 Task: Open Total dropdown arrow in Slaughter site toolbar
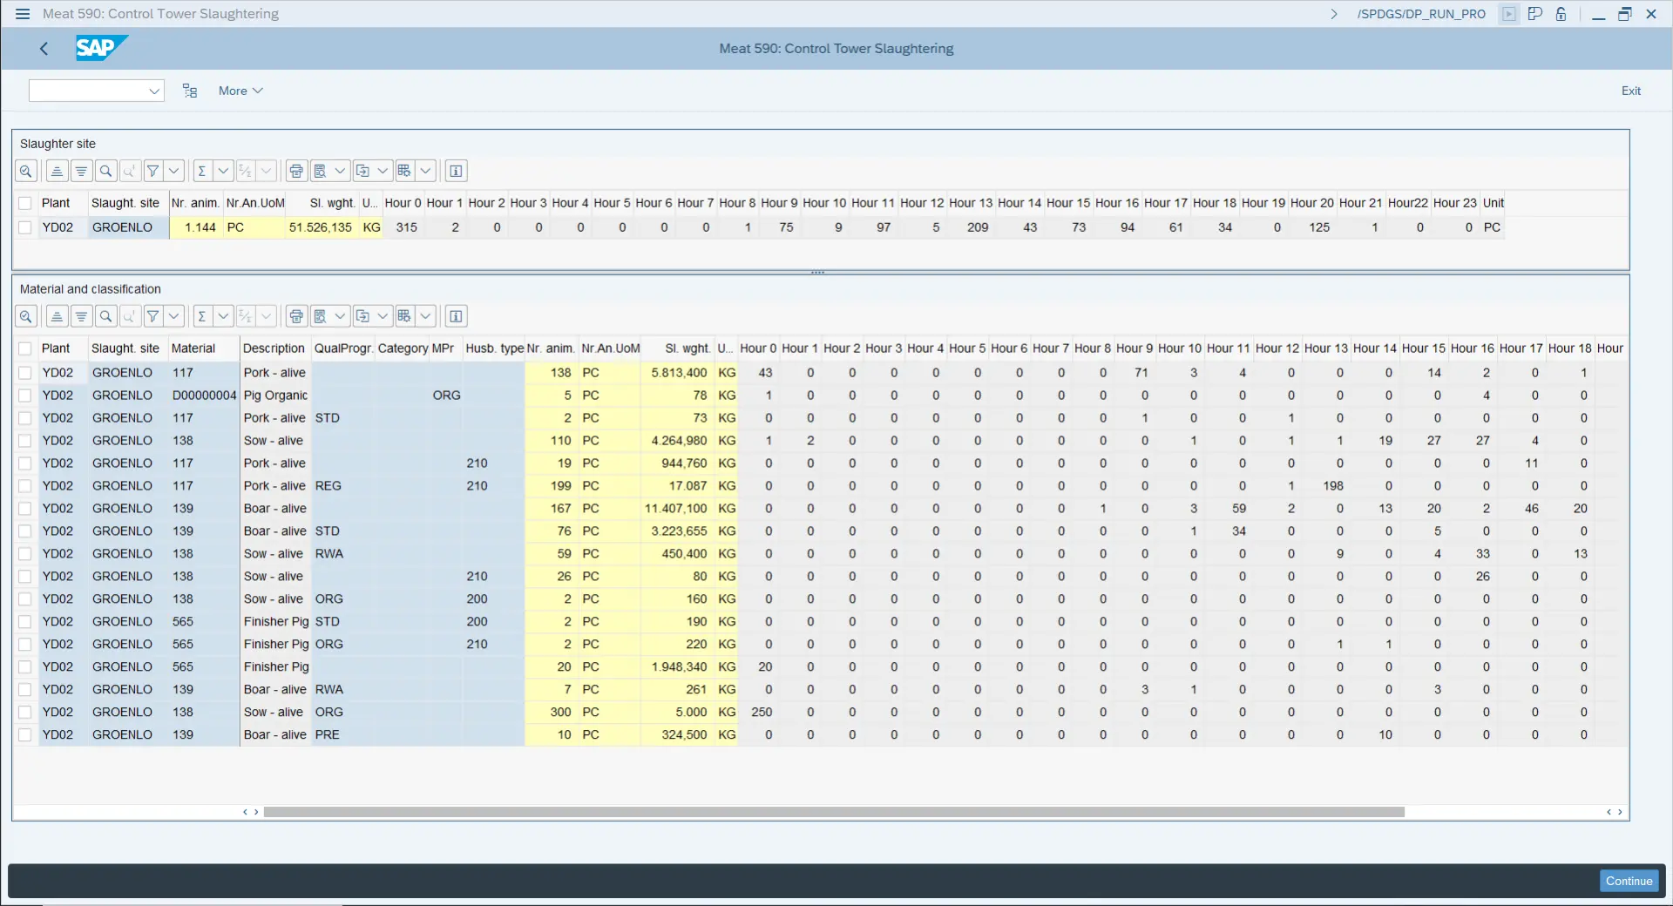[x=223, y=171]
